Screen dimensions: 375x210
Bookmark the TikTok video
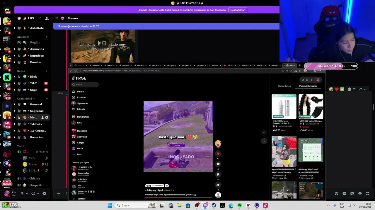pos(218,174)
